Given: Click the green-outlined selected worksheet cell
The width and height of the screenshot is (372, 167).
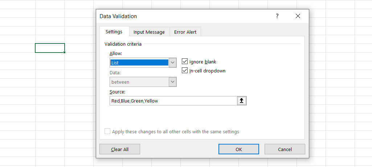Looking at the screenshot, I should click(x=50, y=48).
